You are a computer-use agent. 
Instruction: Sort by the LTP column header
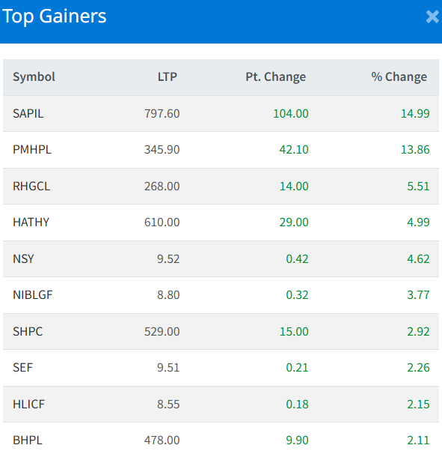[168, 77]
